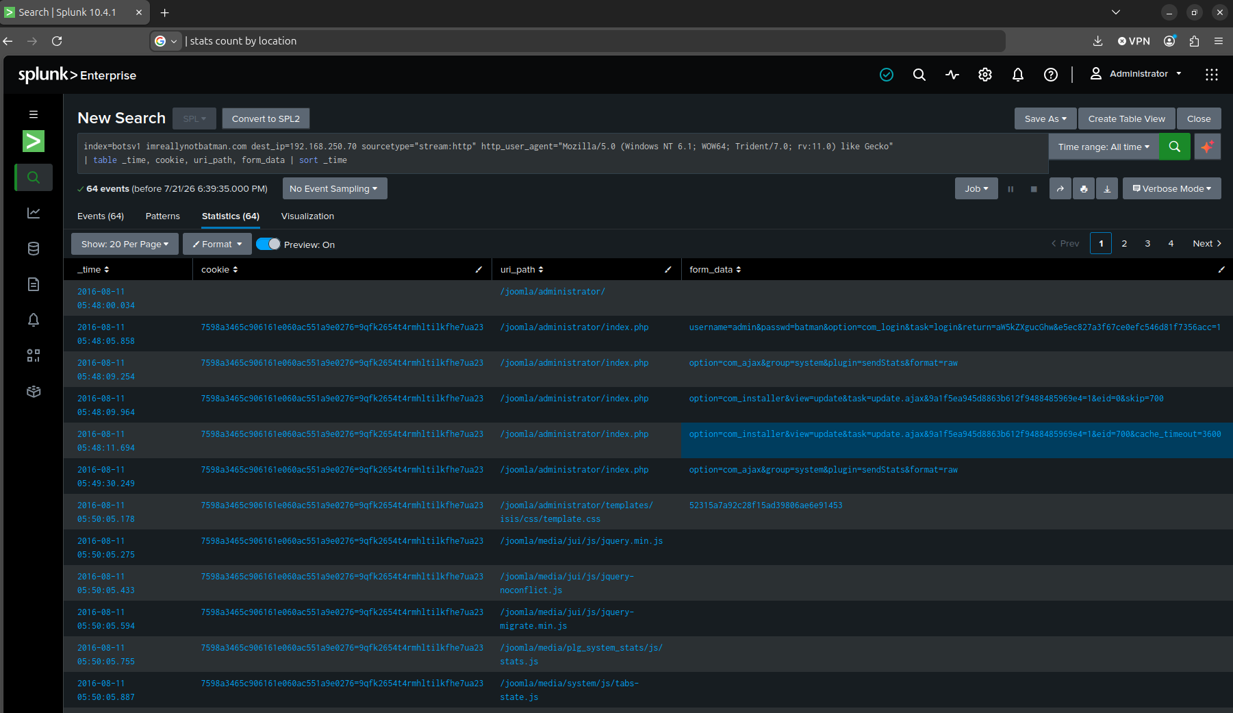Image resolution: width=1233 pixels, height=713 pixels.
Task: Open the header search magnifier icon
Action: point(919,75)
